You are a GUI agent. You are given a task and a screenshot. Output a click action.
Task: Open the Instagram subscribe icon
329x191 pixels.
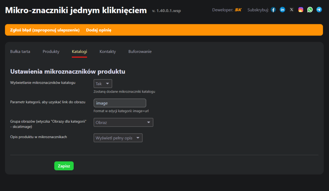(301, 10)
